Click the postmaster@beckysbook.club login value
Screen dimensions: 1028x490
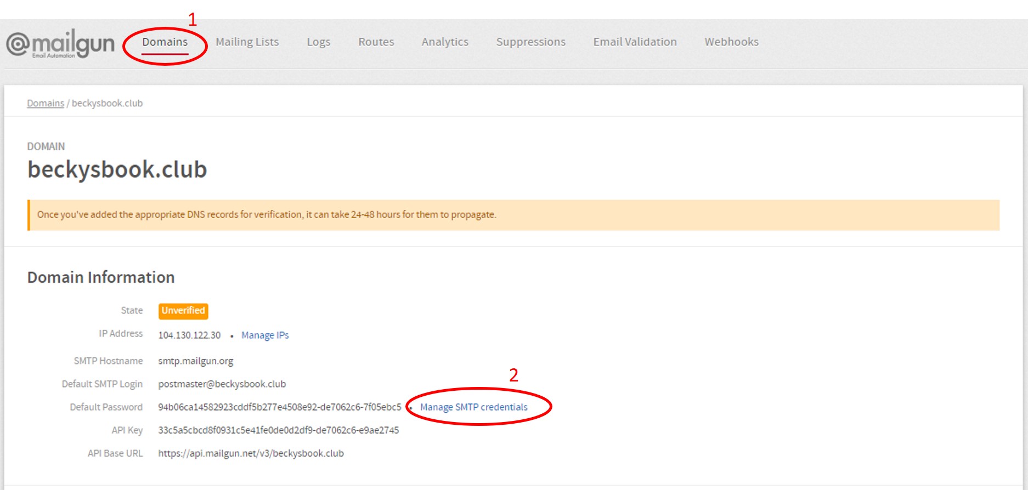coord(222,384)
